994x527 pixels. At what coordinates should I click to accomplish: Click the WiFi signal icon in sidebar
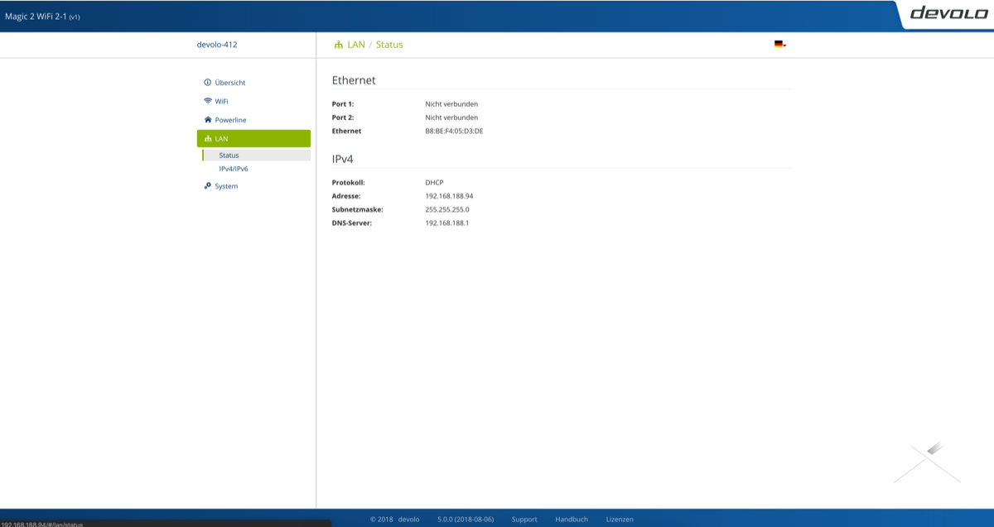click(x=207, y=101)
